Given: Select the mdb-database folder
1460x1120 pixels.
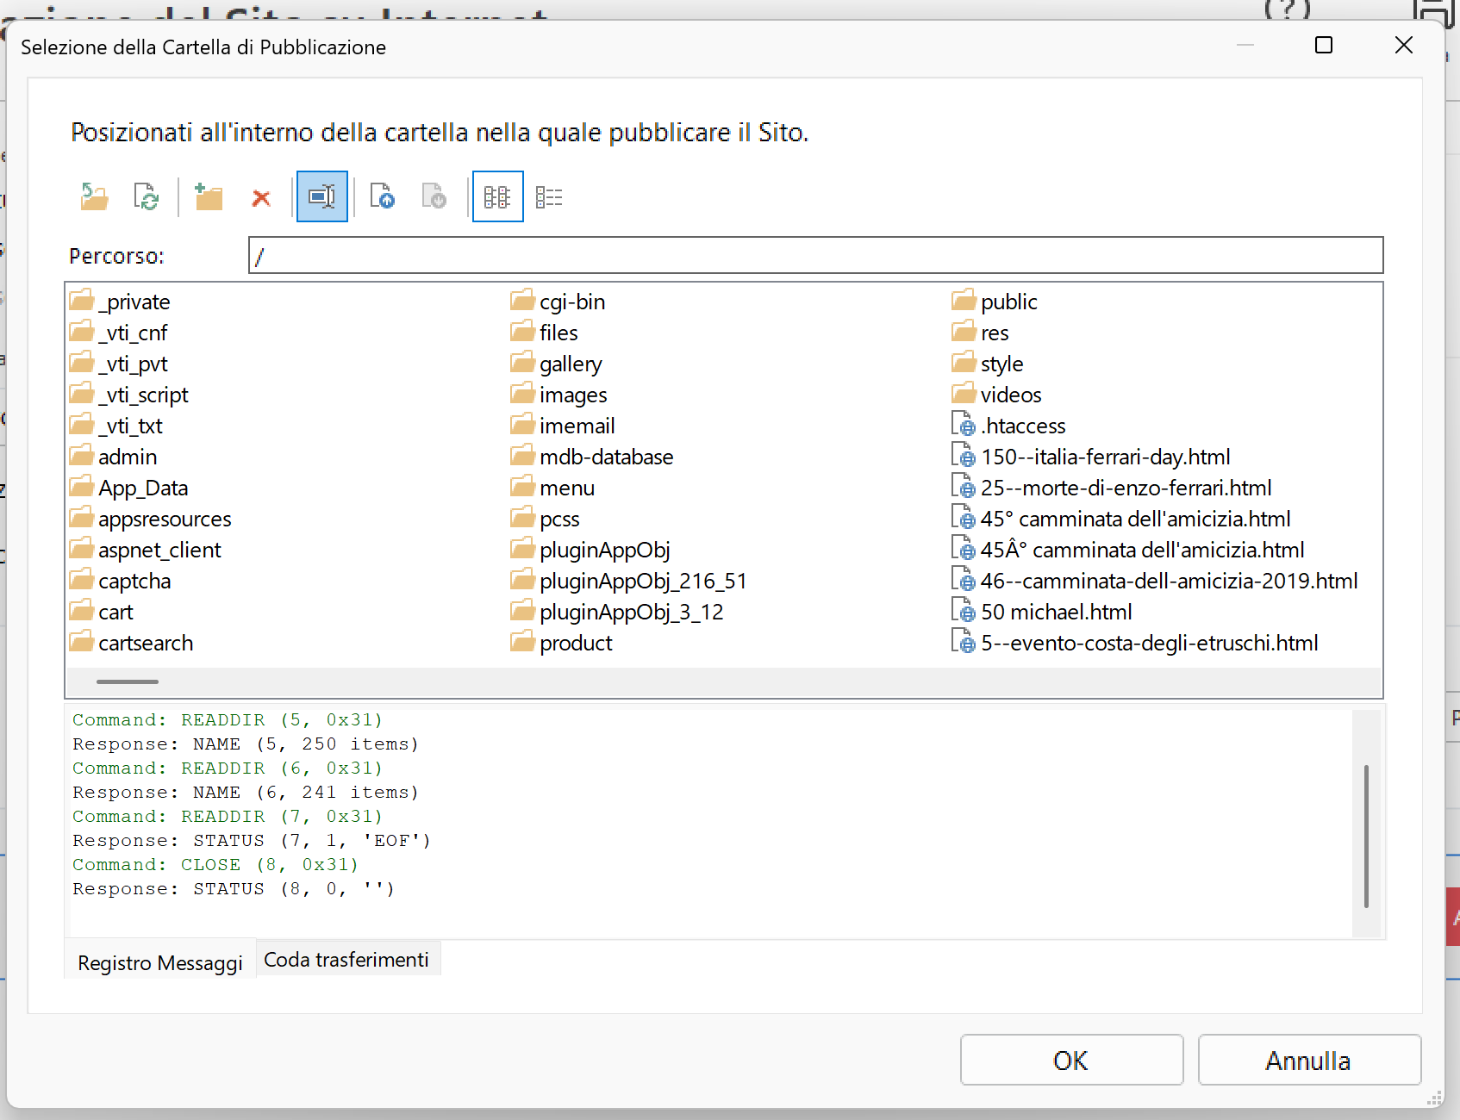Looking at the screenshot, I should point(591,457).
